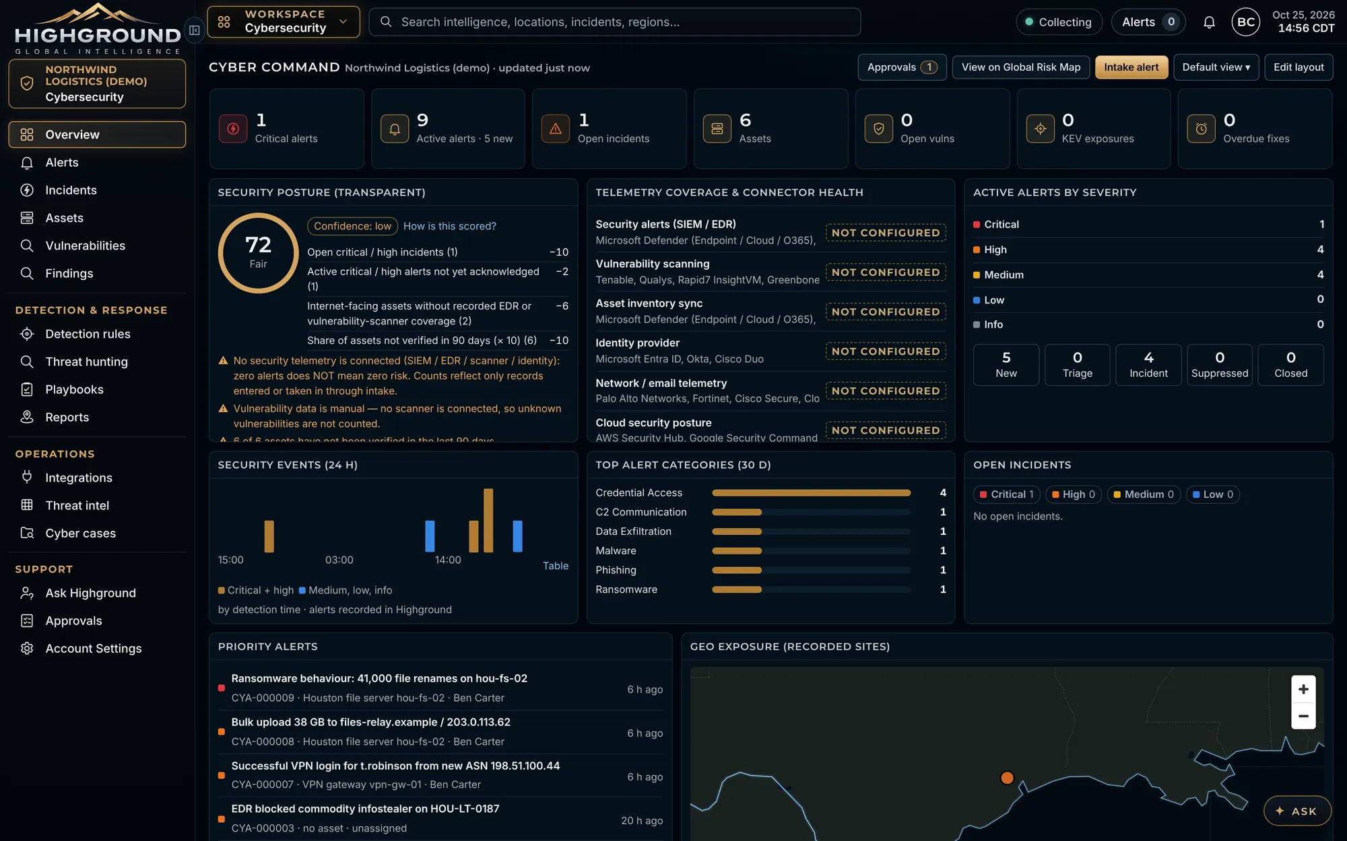Navigate to Threat hunting
Screen dimensions: 1347x841
point(97,362)
